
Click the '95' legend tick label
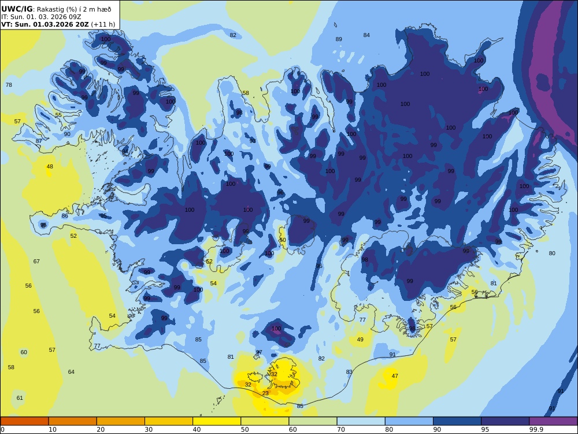[485, 429]
